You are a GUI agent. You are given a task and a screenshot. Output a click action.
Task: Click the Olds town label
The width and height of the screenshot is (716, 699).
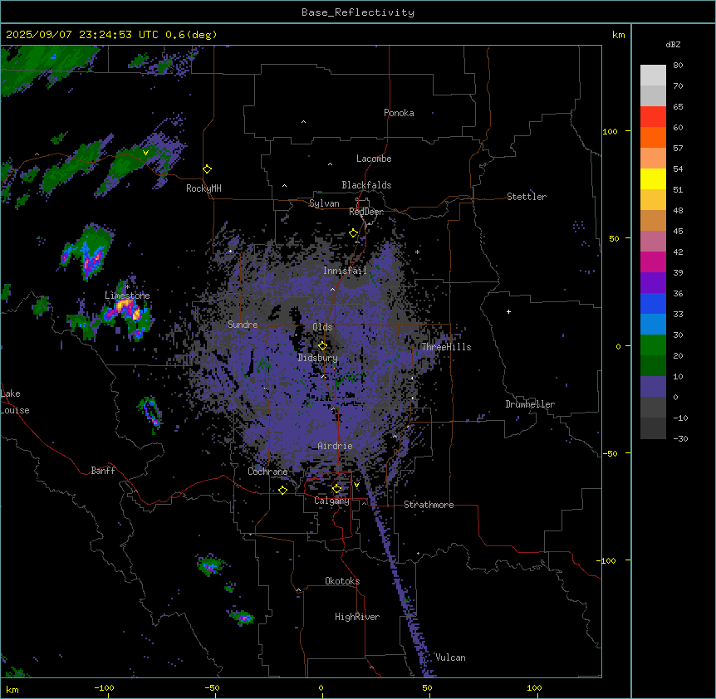click(322, 327)
